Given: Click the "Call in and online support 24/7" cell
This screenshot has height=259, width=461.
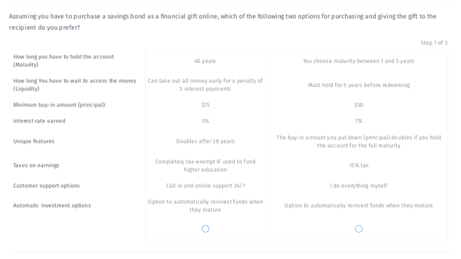Looking at the screenshot, I should 205,186.
